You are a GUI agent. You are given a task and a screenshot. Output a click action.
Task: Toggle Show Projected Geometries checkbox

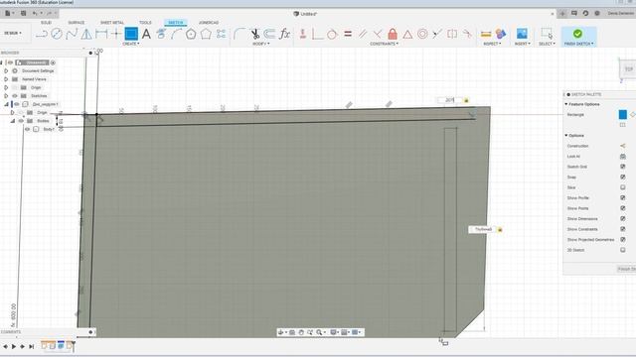[623, 240]
